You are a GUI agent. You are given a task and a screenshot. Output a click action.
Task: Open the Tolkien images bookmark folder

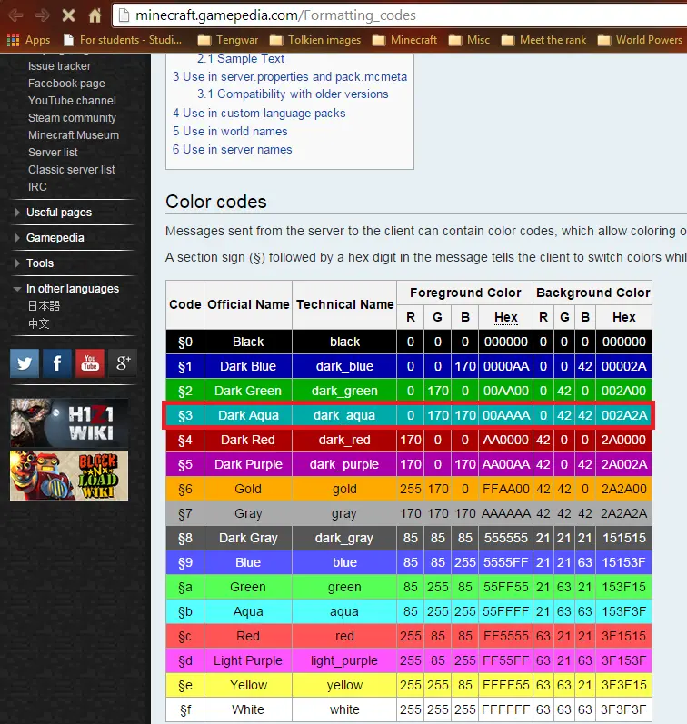tap(315, 40)
